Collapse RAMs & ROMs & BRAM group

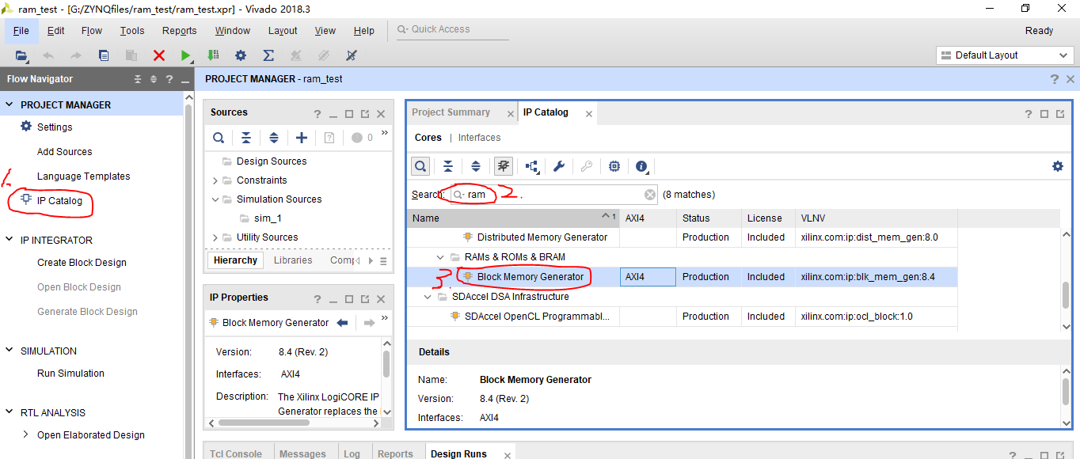[440, 257]
